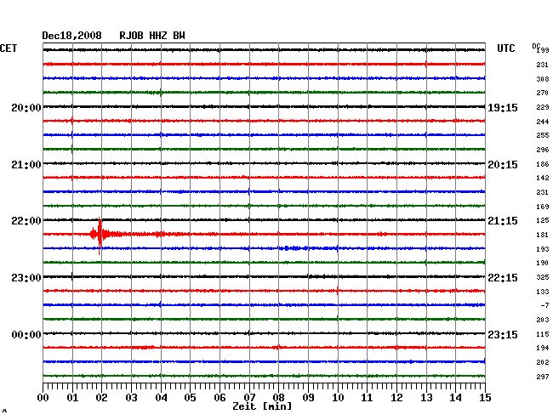Screen dimensions: 553x420
Task: Select the DC value "115"
Action: coord(543,334)
